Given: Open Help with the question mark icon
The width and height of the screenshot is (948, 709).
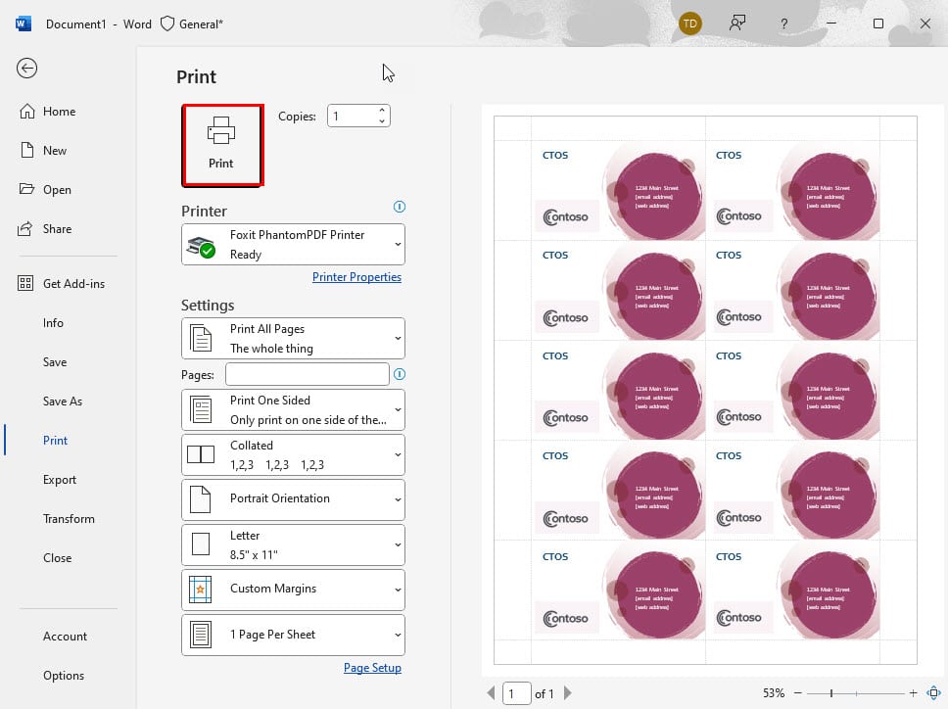Looking at the screenshot, I should (x=784, y=24).
